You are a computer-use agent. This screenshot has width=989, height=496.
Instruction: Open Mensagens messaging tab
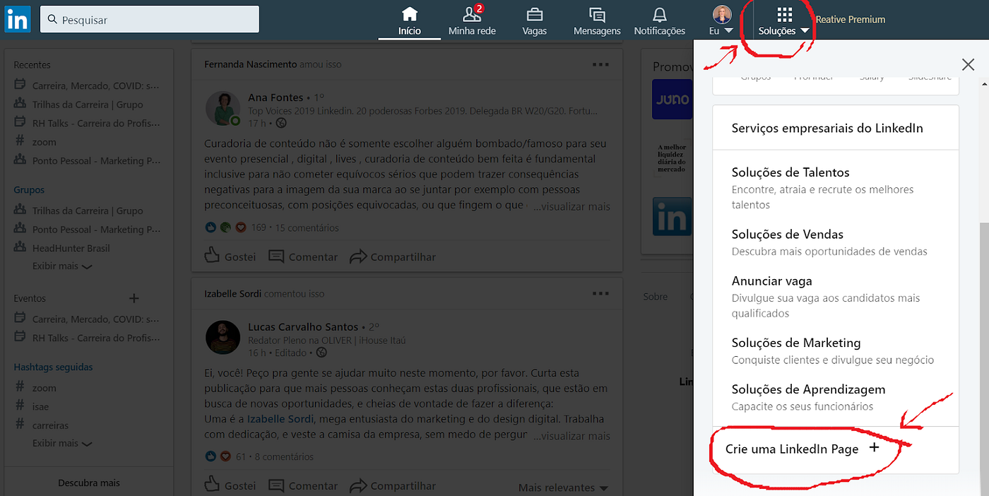click(597, 20)
